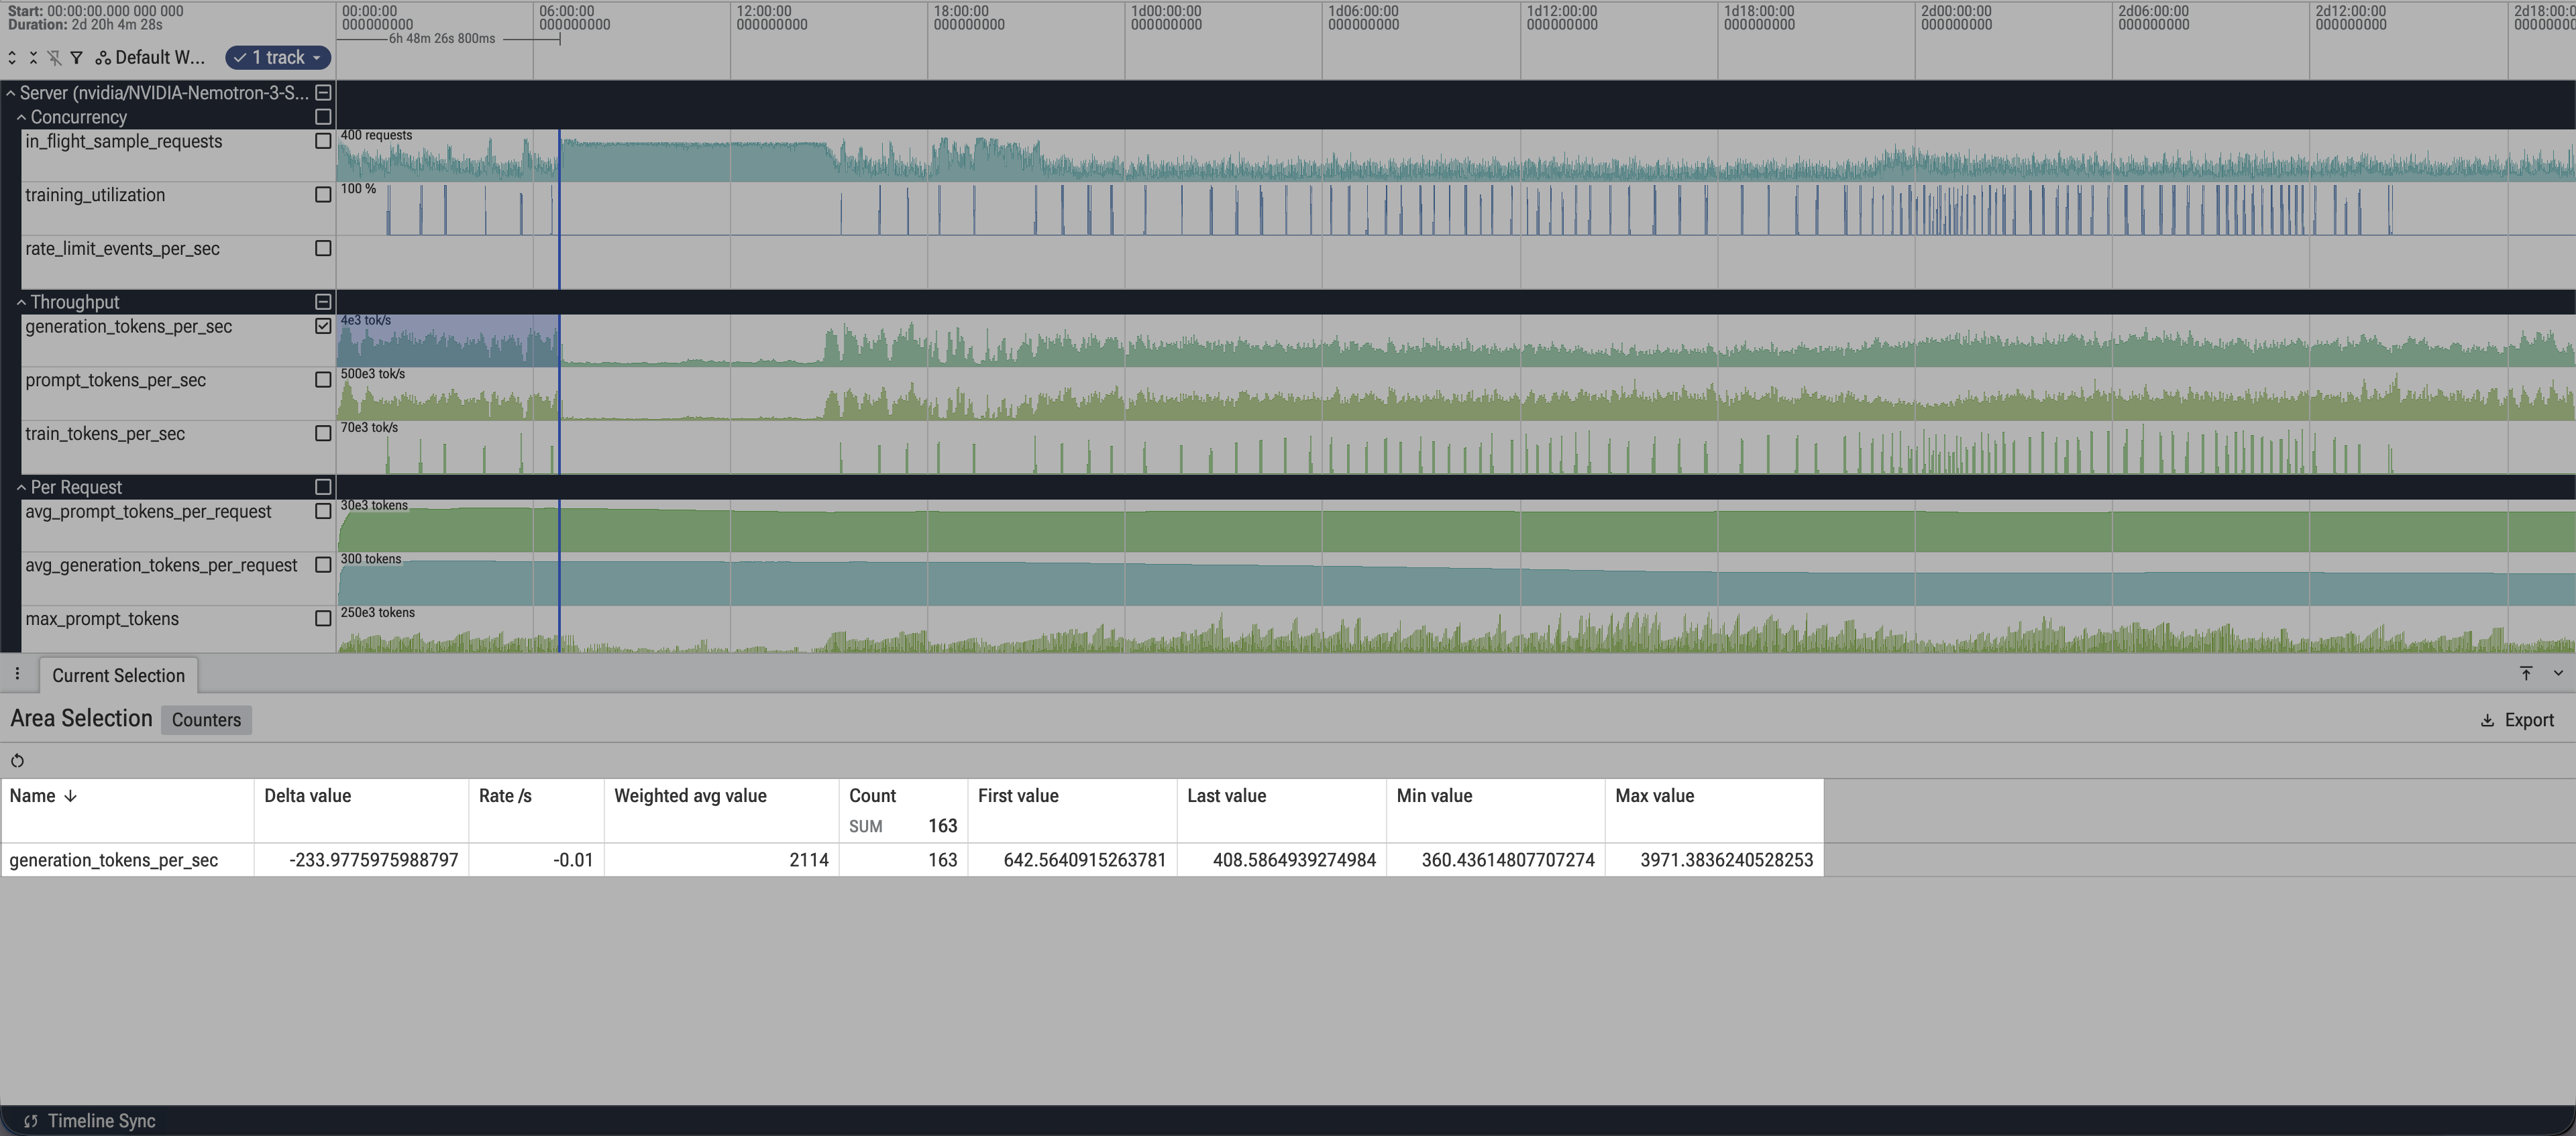Open the 1 track selection dropdown
2576x1136 pixels.
point(278,58)
